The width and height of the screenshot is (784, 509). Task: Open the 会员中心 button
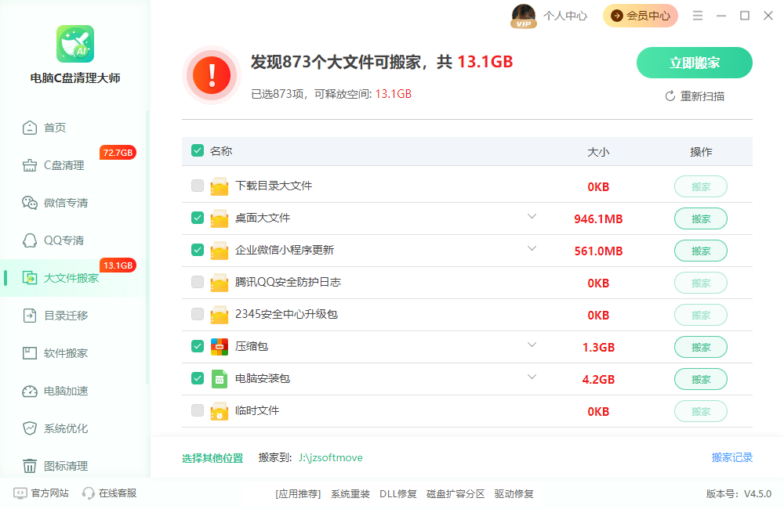[x=641, y=16]
